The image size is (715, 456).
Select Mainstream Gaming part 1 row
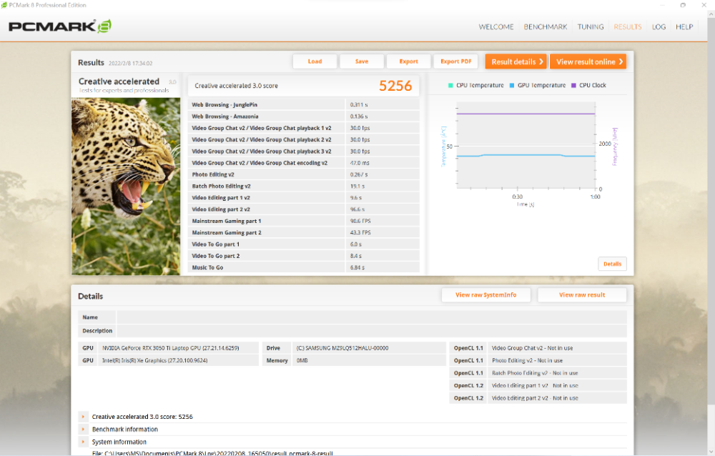click(x=304, y=221)
